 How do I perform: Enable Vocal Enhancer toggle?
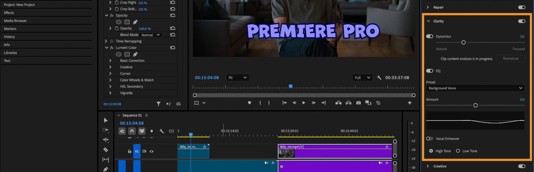(430, 138)
